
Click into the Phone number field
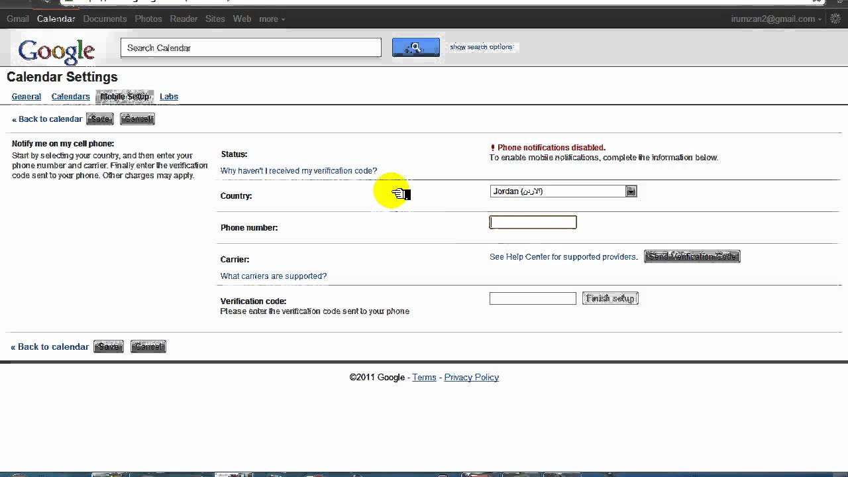coord(533,223)
